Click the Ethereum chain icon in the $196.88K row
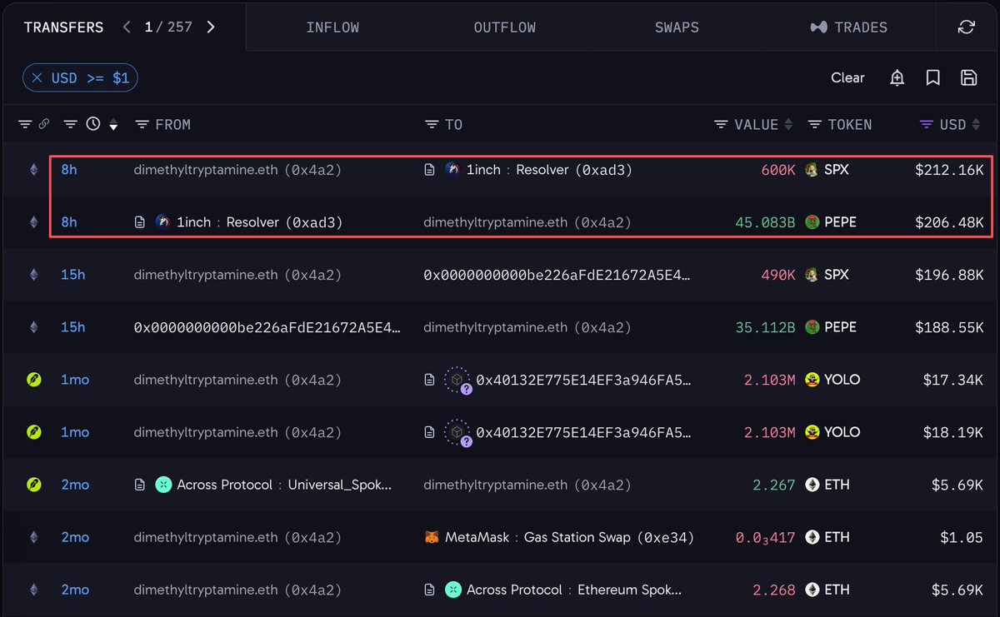 33,275
